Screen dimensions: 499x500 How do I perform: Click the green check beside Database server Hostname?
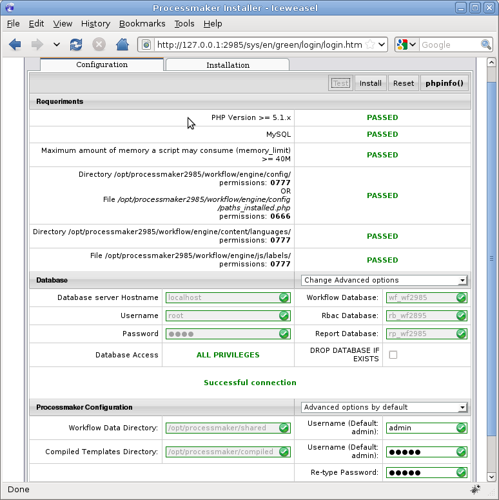point(284,297)
